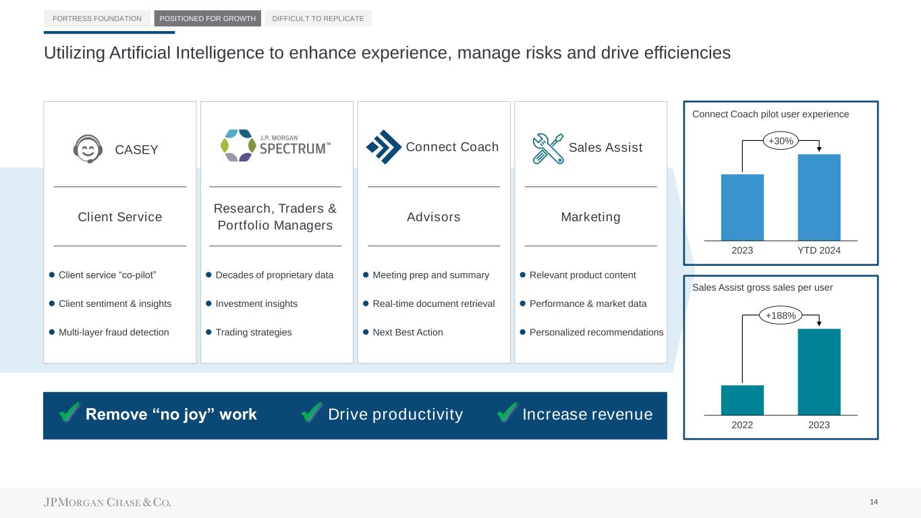Click the 2022 axis label
Image resolution: width=921 pixels, height=518 pixels.
click(742, 425)
